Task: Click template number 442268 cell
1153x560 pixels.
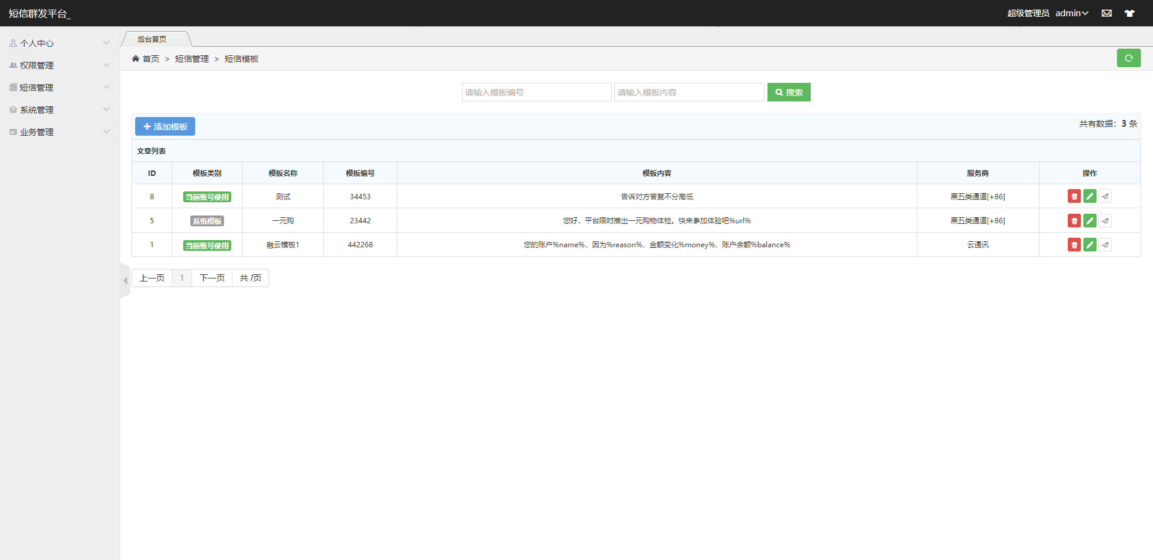Action: click(360, 245)
